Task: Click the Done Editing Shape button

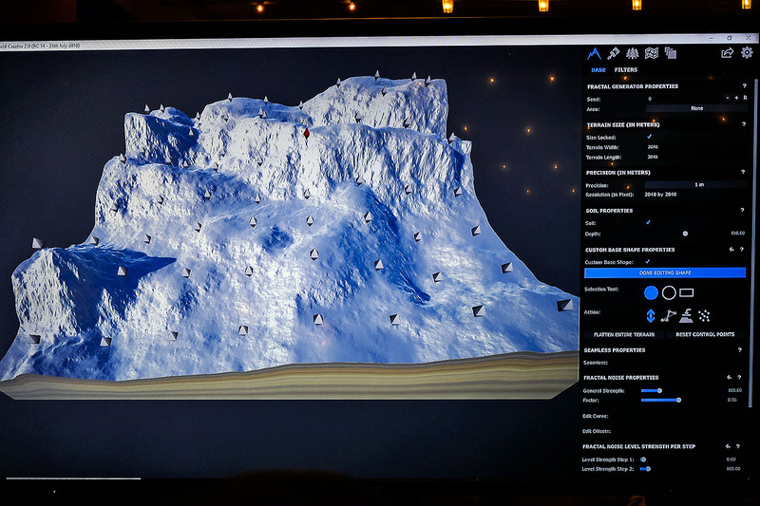Action: coord(665,272)
